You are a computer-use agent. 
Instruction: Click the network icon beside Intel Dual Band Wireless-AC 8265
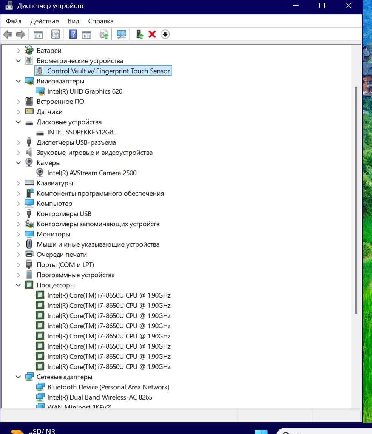[40, 397]
